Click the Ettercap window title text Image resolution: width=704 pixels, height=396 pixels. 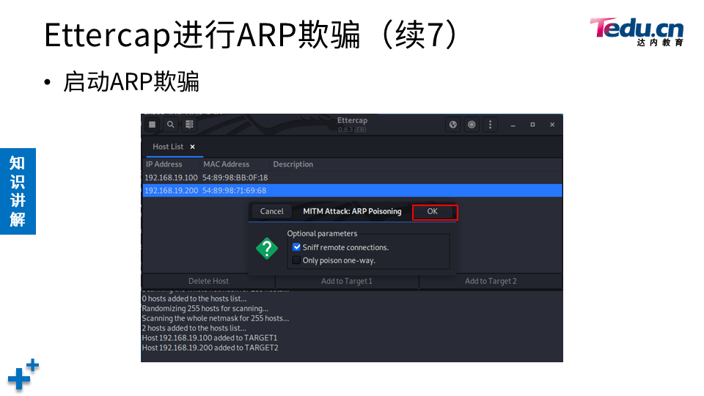point(353,120)
